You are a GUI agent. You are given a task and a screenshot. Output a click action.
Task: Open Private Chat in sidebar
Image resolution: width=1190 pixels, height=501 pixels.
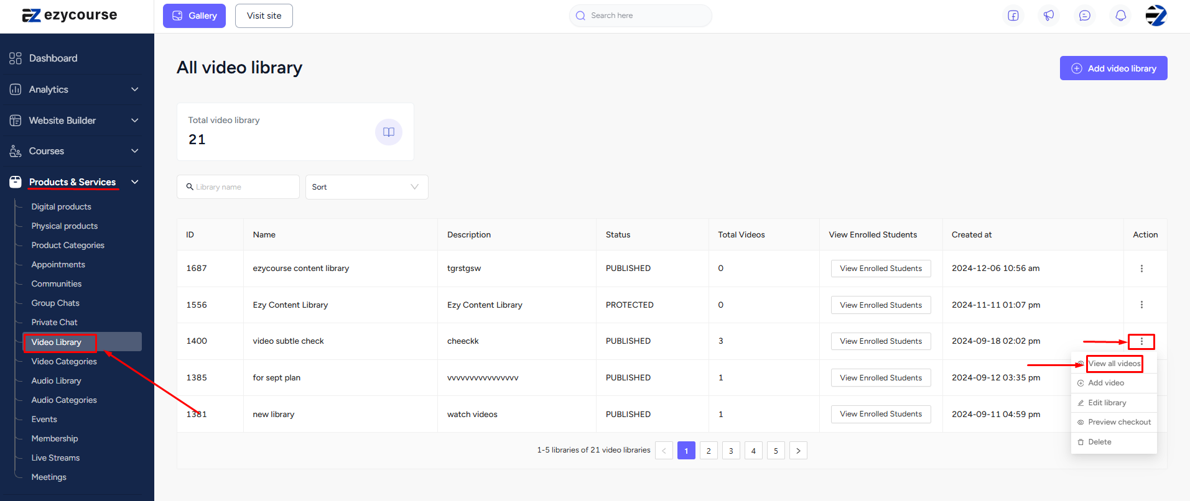coord(54,323)
